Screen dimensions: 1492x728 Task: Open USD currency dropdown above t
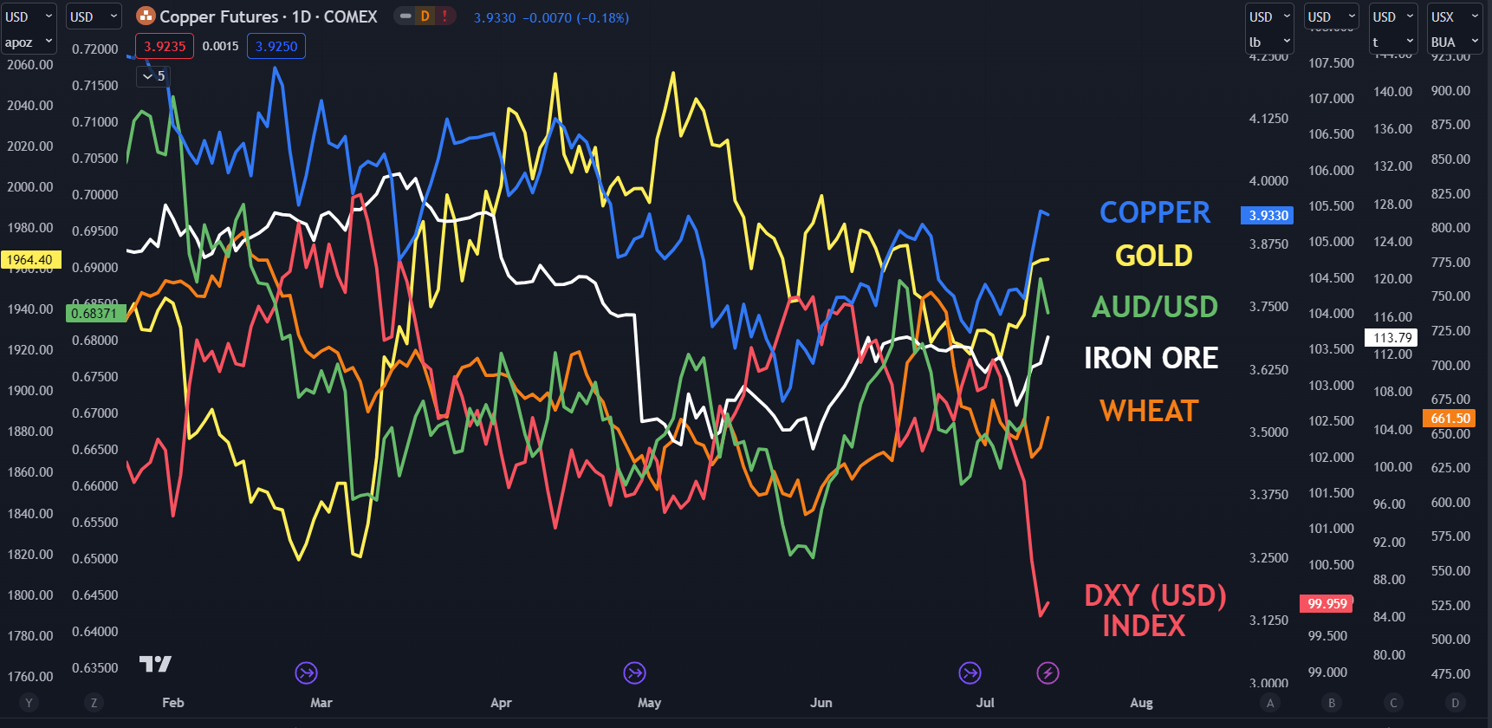(x=1393, y=16)
